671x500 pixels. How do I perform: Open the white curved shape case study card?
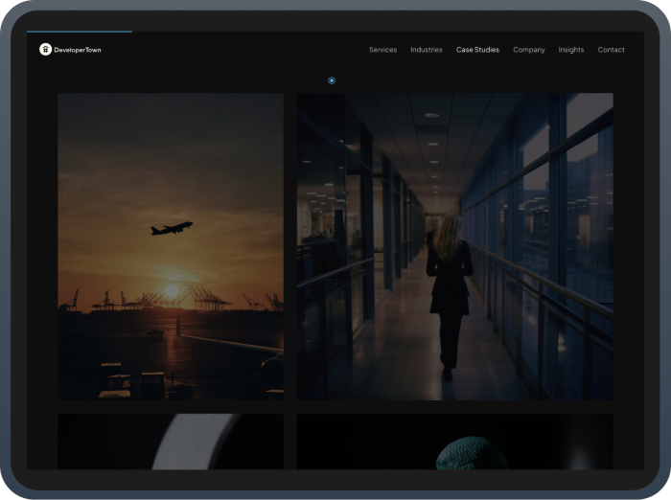171,442
